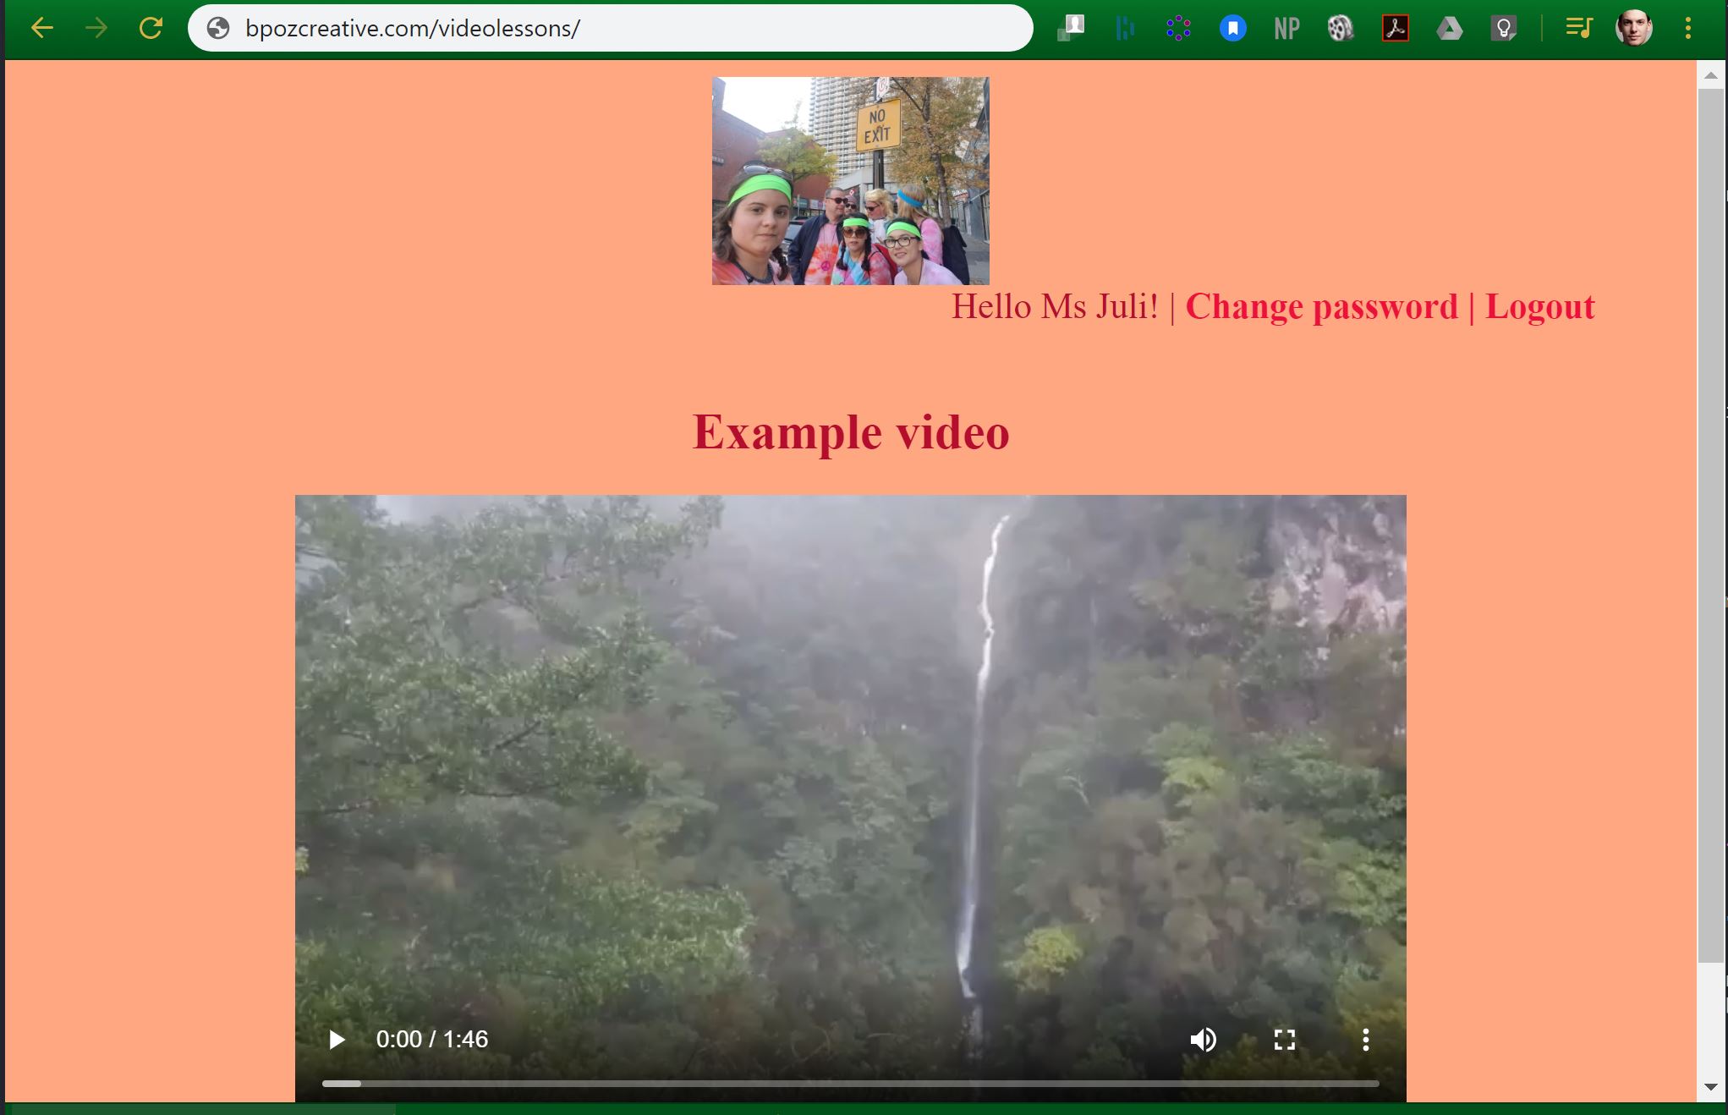
Task: Click the NP extension icon
Action: (x=1286, y=29)
